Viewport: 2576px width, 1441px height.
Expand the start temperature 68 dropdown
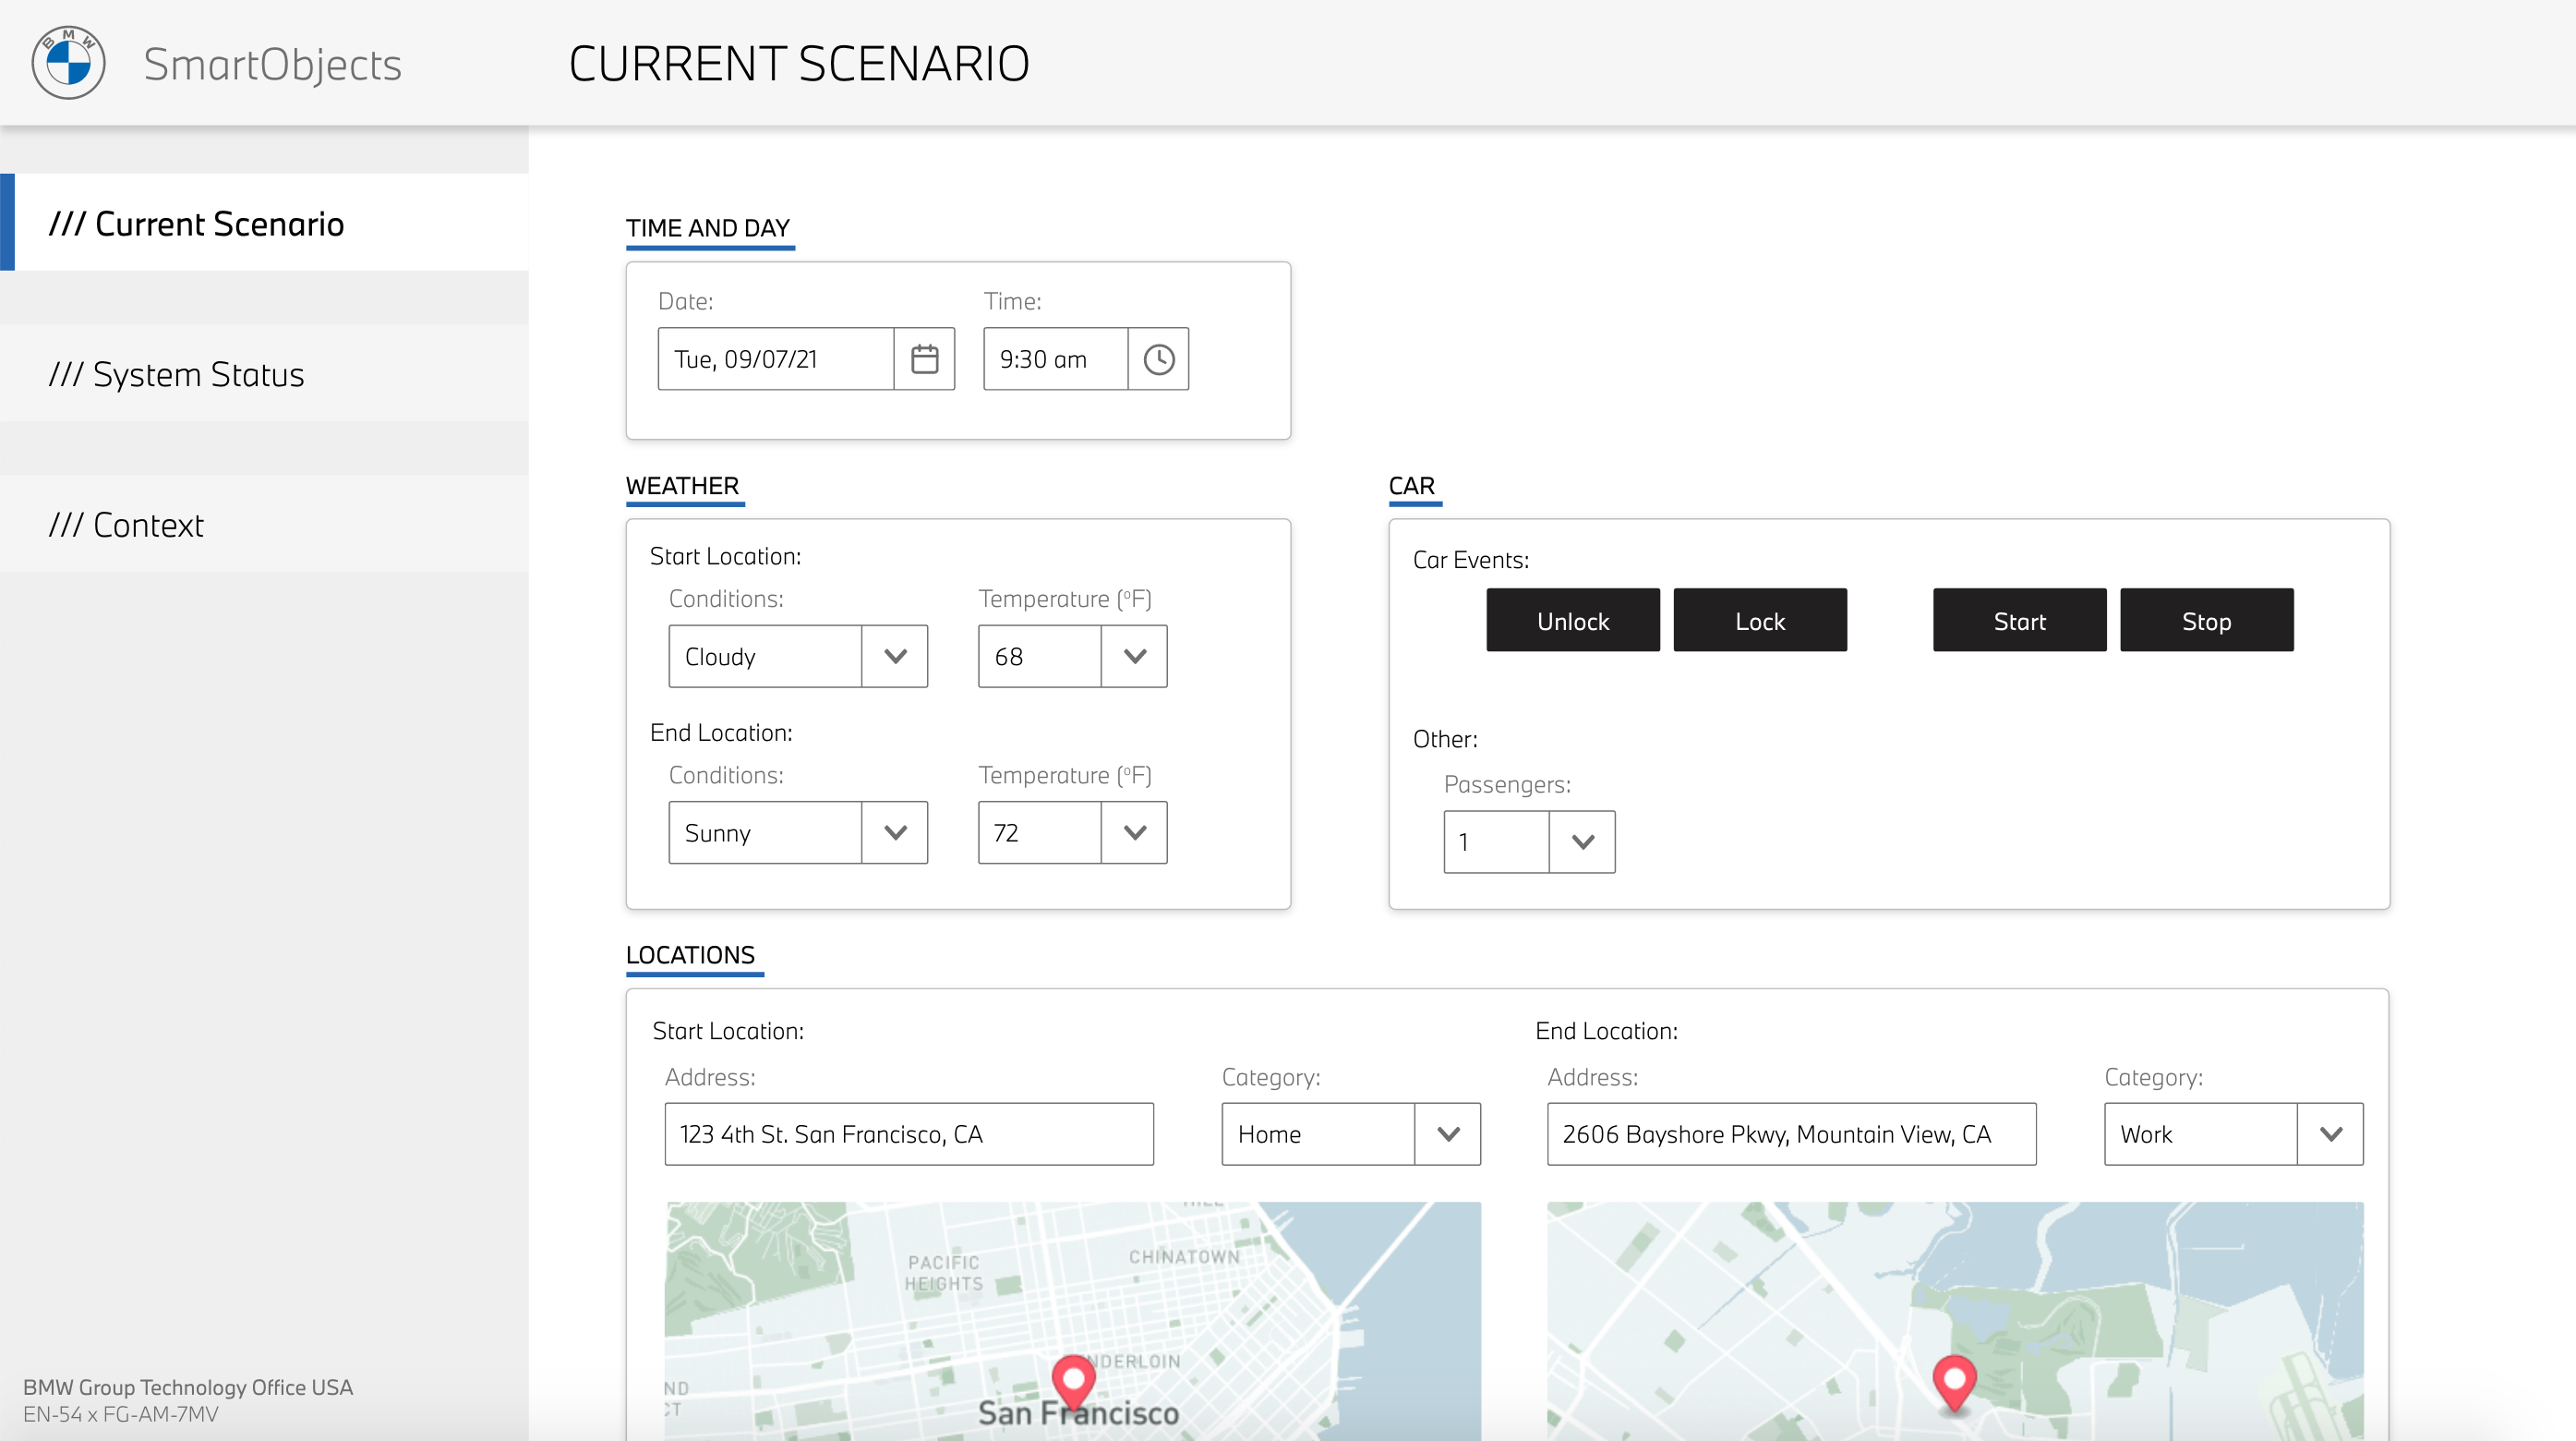point(1134,657)
